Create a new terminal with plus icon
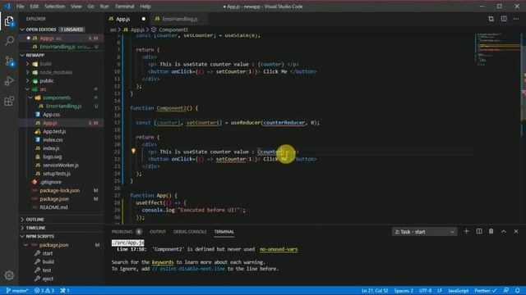Viewport: 526px width, 295px height. pos(466,231)
